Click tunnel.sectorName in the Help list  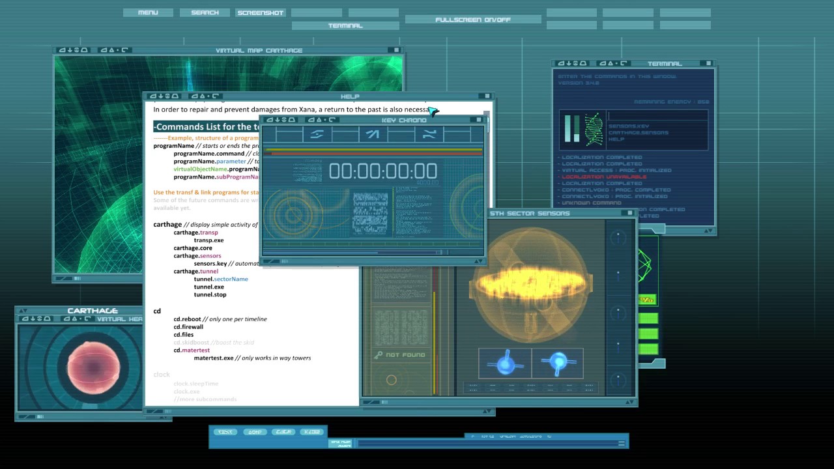pos(221,279)
